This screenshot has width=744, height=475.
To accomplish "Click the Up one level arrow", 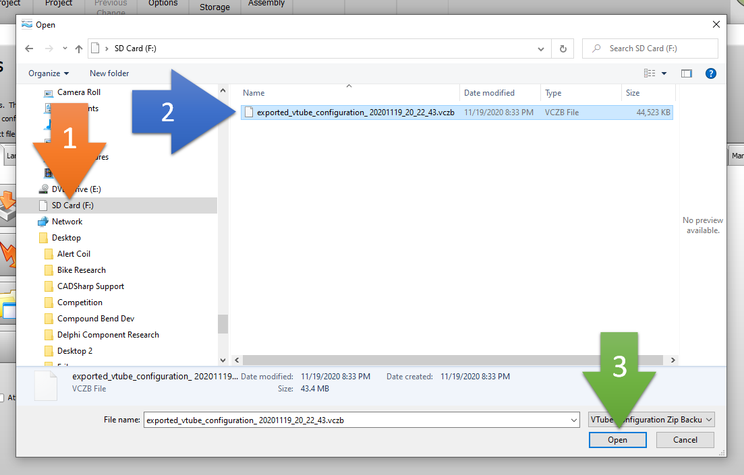I will click(79, 49).
